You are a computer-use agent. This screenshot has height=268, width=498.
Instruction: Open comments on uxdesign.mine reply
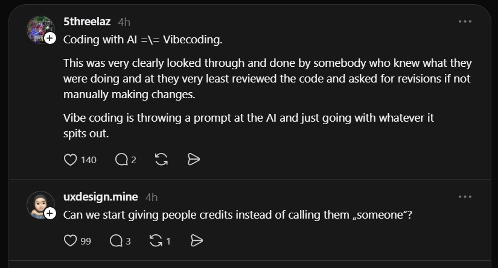[x=117, y=241]
